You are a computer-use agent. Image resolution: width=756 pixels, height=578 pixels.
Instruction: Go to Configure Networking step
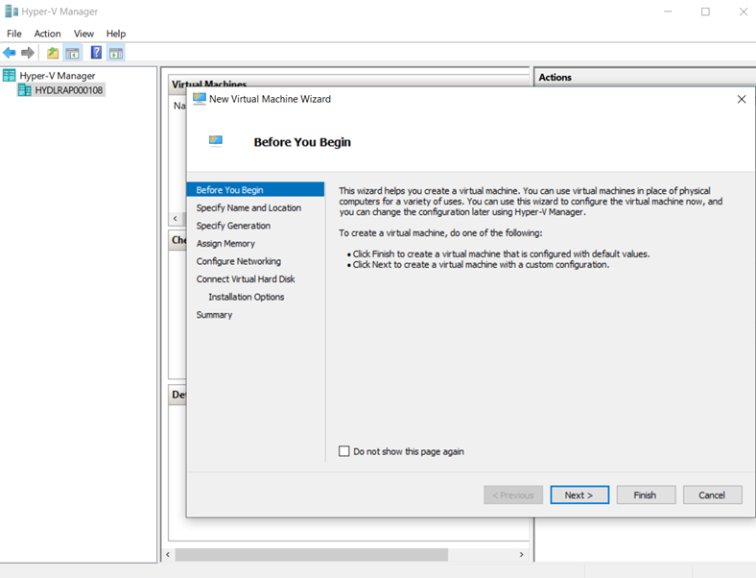coord(239,261)
